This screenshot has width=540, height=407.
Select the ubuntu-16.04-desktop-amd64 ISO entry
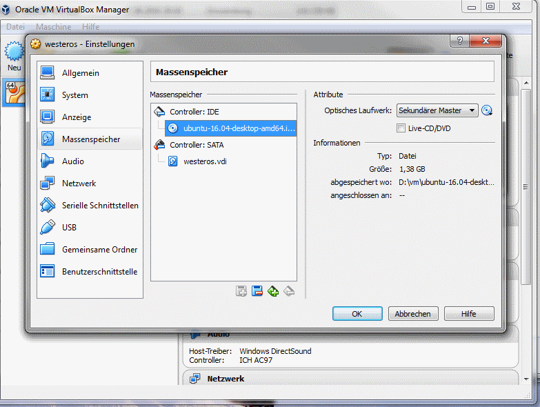(x=231, y=128)
